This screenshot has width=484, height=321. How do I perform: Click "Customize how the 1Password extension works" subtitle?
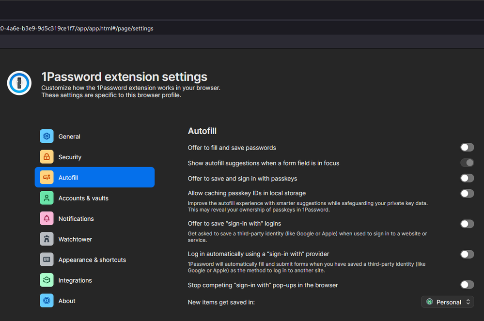[131, 92]
